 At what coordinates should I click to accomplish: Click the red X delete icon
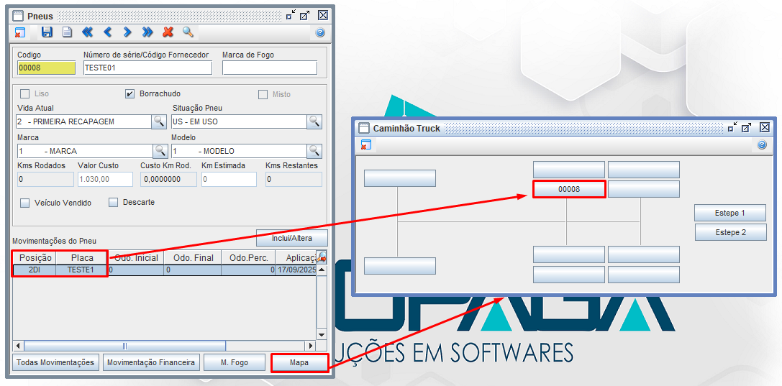click(x=168, y=32)
